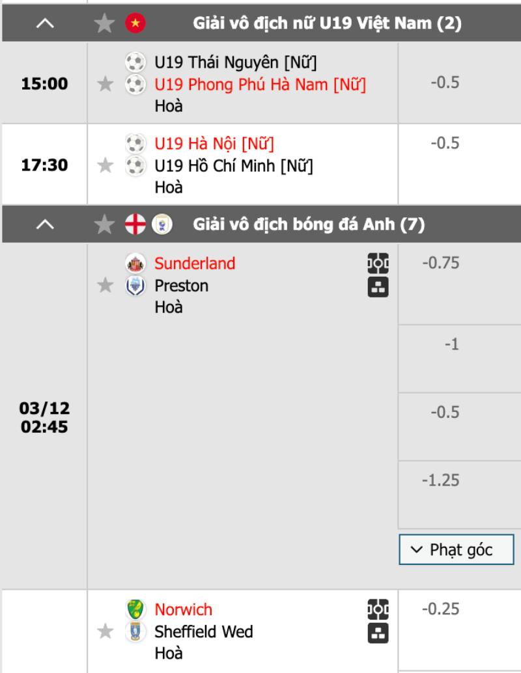The height and width of the screenshot is (673, 521).
Task: Open the statistics icon beside Preston
Action: click(x=378, y=287)
